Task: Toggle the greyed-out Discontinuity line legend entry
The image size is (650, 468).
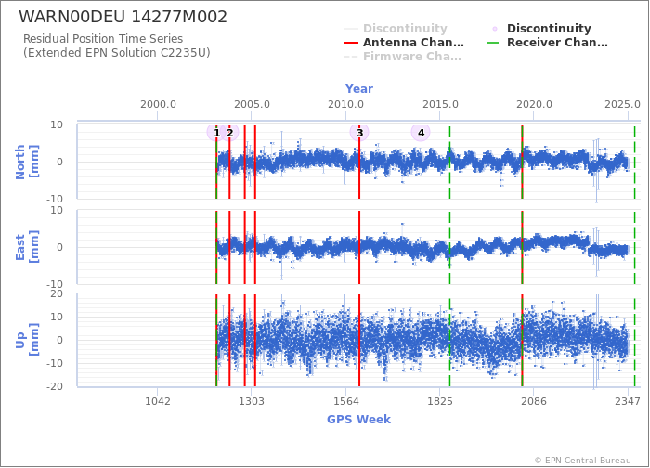Action: [396, 29]
